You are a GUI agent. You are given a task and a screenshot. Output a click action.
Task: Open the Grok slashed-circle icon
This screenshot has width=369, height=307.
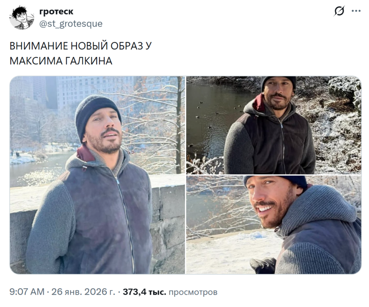pos(339,11)
